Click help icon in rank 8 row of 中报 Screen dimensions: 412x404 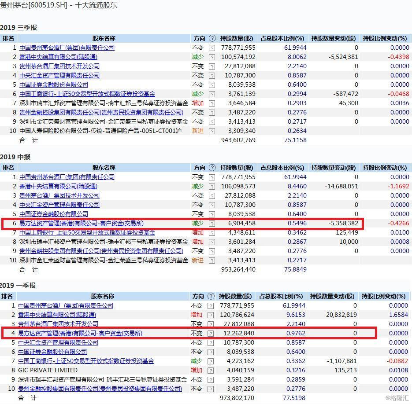212,242
